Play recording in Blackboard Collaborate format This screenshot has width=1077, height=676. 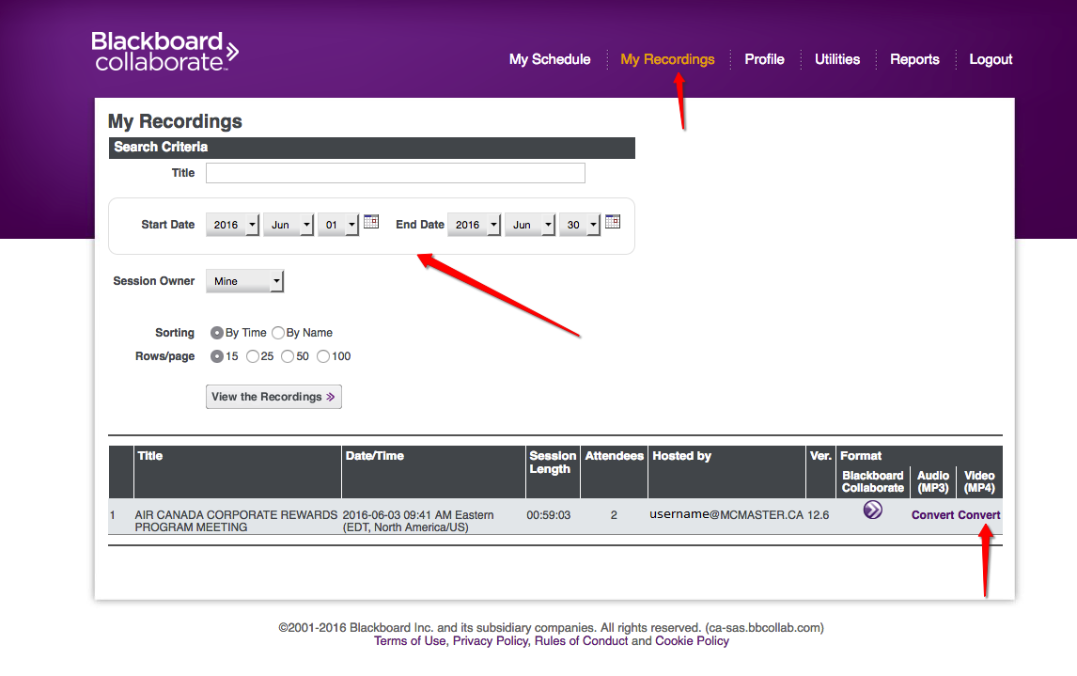[x=873, y=511]
